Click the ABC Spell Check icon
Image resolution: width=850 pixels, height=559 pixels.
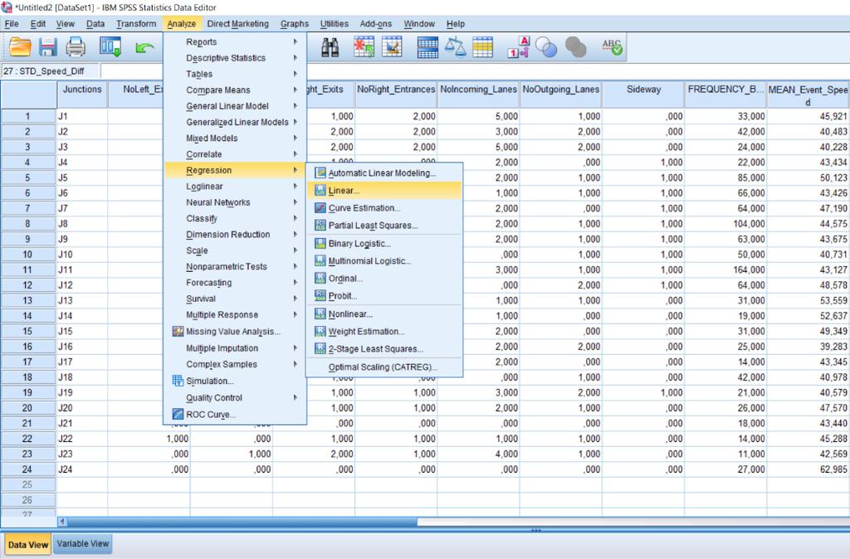pyautogui.click(x=613, y=47)
